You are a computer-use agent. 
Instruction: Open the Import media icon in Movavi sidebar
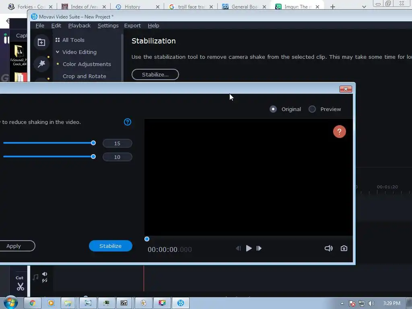point(41,42)
